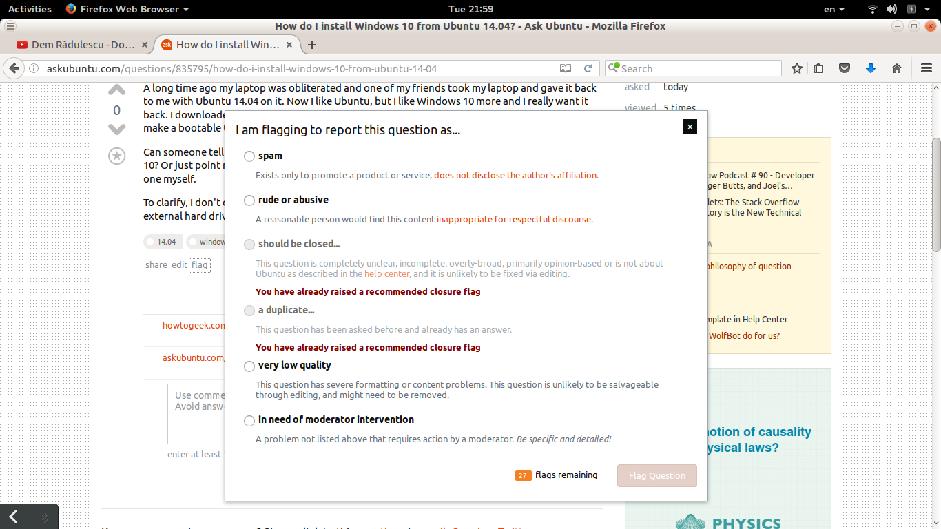Image resolution: width=941 pixels, height=529 pixels.
Task: Click the volume speaker icon
Action: pyautogui.click(x=891, y=9)
